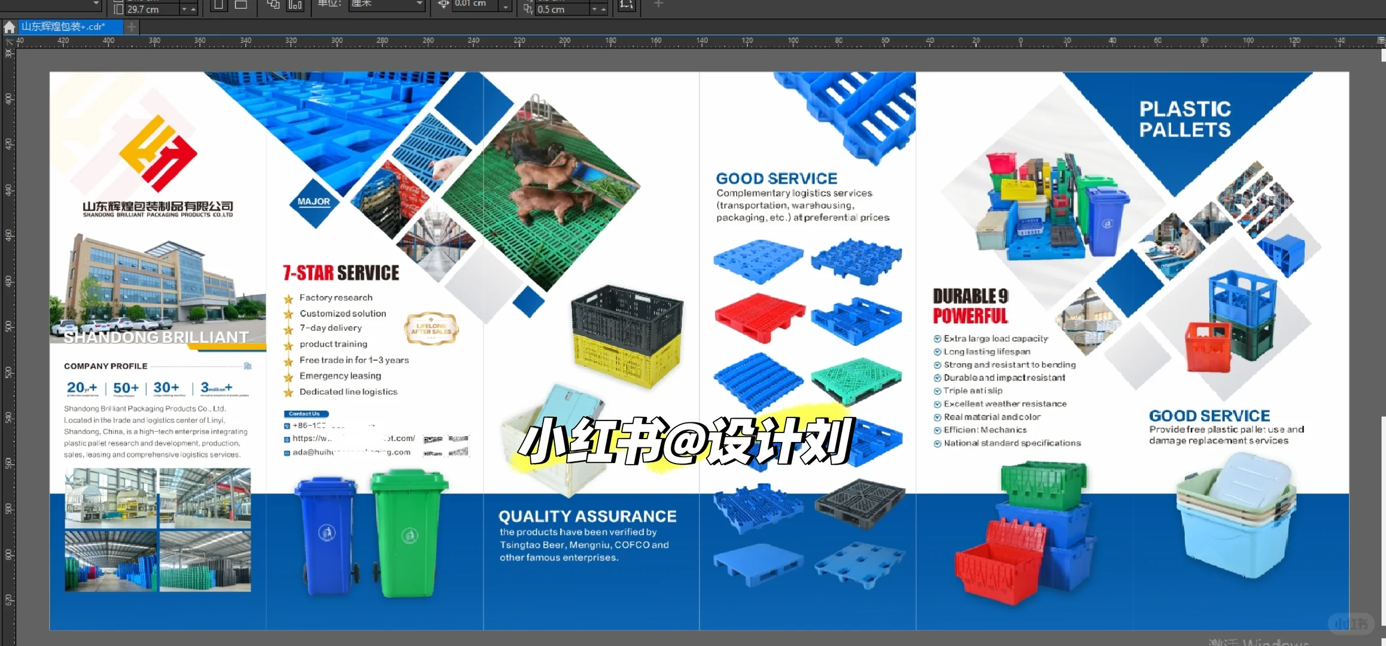Click the Home welcome screen icon
Image resolution: width=1386 pixels, height=646 pixels.
click(9, 27)
